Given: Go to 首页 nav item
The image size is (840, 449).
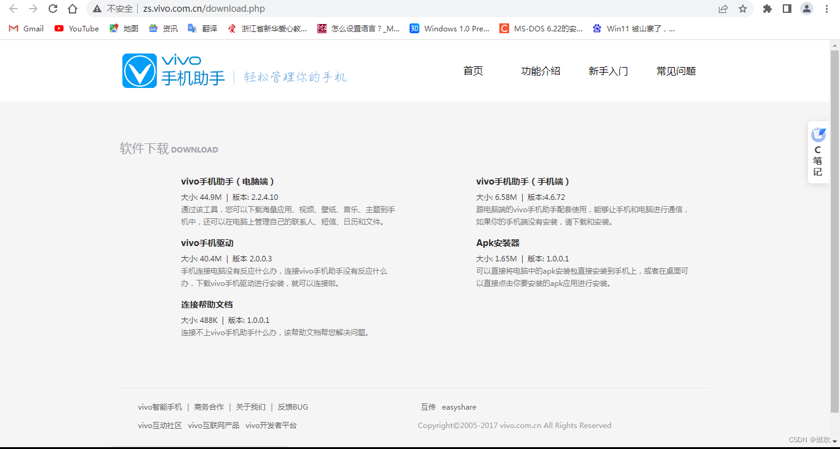Looking at the screenshot, I should (473, 71).
